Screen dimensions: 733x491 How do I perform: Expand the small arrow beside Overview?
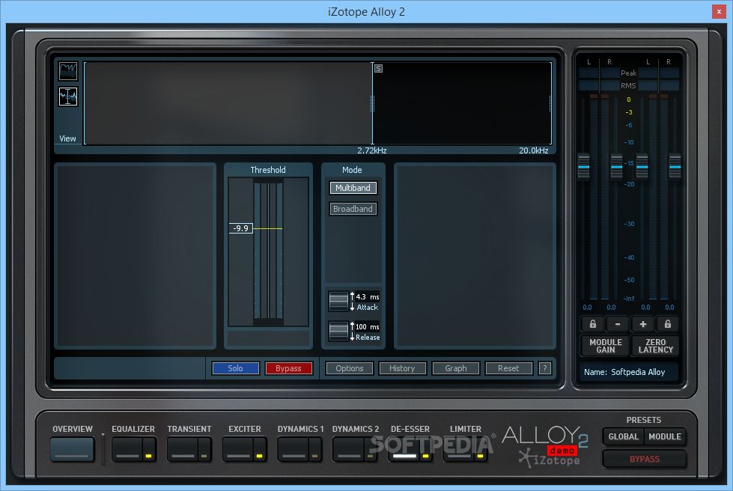pos(103,435)
